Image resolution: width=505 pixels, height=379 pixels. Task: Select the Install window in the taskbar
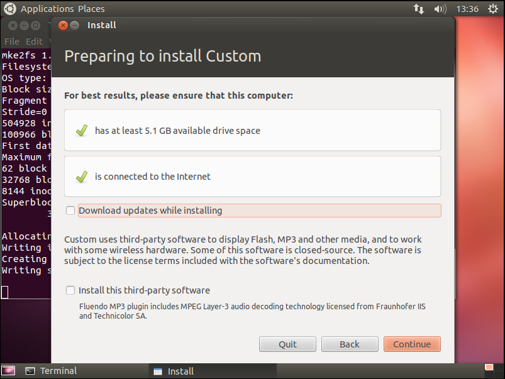[180, 371]
